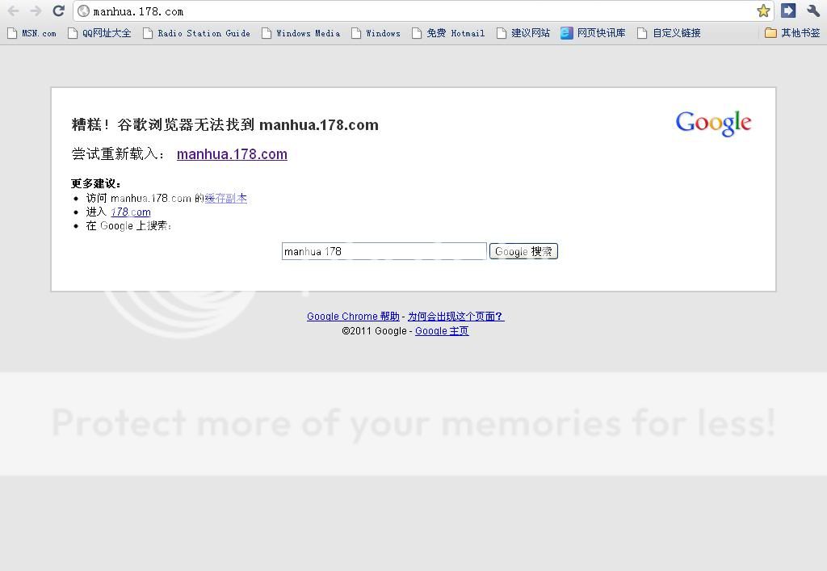This screenshot has width=827, height=571.
Task: Open the MSN.com bookmark
Action: click(31, 33)
